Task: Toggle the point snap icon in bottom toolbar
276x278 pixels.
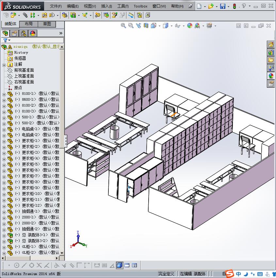Action: [x=9, y=265]
